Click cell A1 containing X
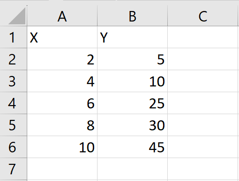This screenshot has height=181, width=239. 62,37
